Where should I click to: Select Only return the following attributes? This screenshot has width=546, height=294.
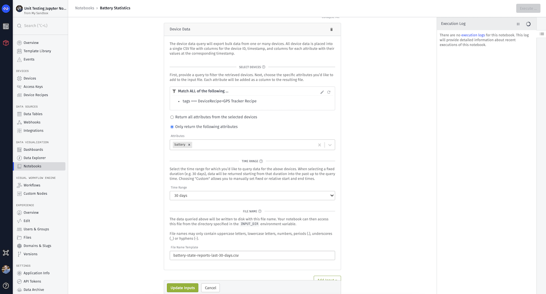[172, 127]
